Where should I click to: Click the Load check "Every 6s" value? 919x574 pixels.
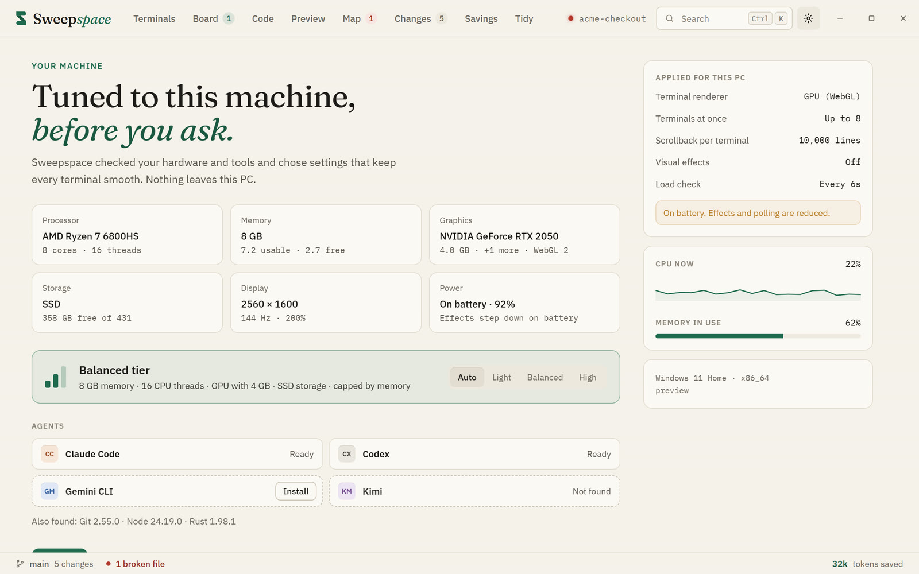(x=840, y=184)
